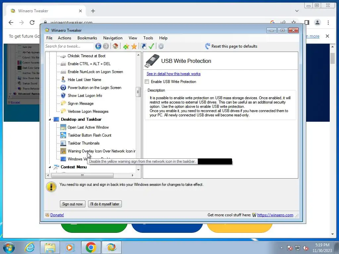Screen dimensions: 339x254
Task: Open Windows Media Player from the taskbar
Action: coord(70,247)
